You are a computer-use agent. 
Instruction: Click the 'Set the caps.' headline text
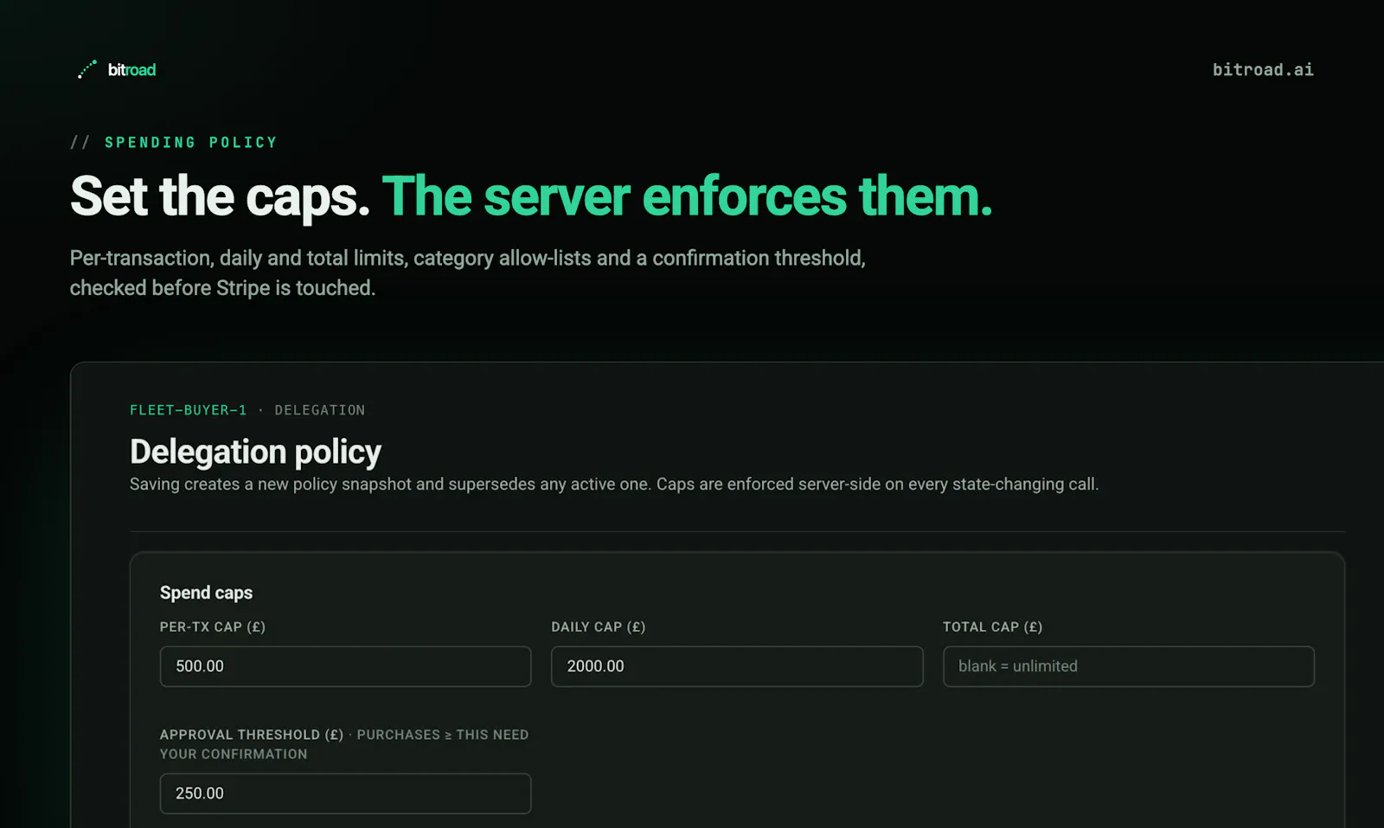[220, 196]
